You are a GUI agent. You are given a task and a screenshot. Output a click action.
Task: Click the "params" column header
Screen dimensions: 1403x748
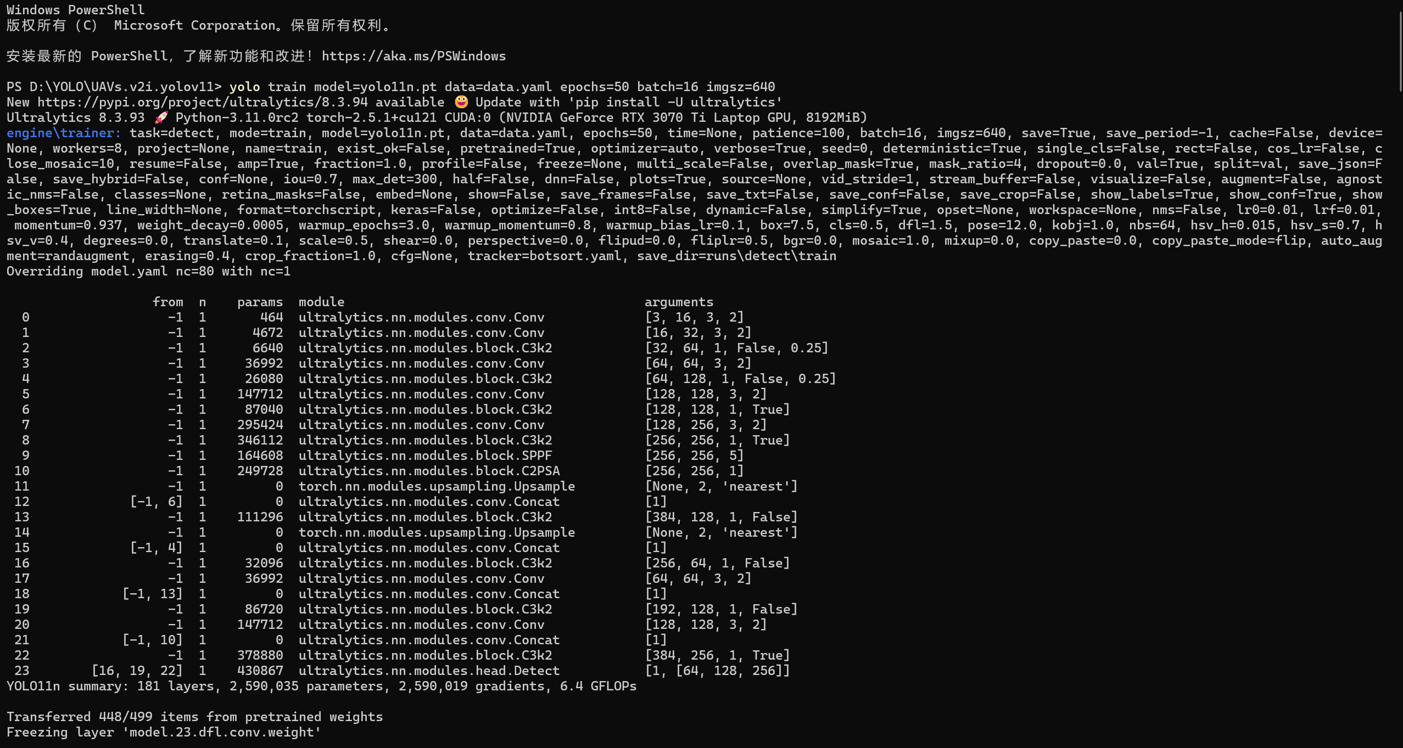click(x=260, y=302)
